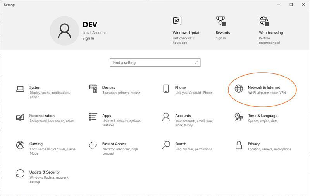Click the Sign In link under Local Account
Screen dimensions: 310x196
(88, 38)
